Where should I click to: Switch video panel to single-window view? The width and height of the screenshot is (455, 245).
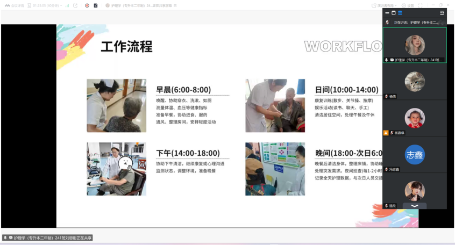393,12
